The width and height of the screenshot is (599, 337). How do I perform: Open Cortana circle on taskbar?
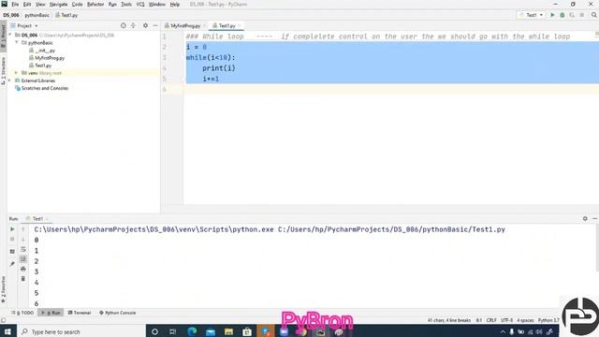tap(154, 331)
